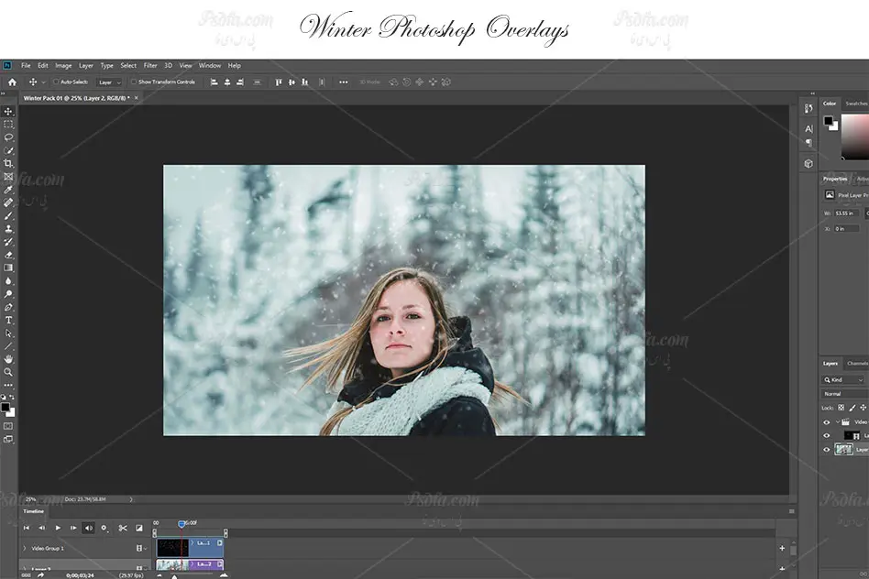Play the timeline
Viewport: 869px width, 579px height.
[x=58, y=528]
